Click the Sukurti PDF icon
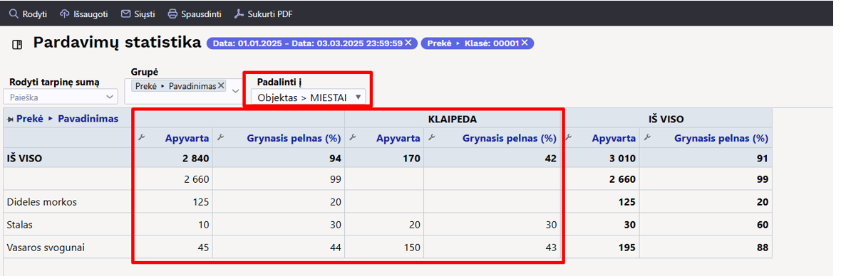Viewport: 841px width, 276px height. tap(239, 14)
